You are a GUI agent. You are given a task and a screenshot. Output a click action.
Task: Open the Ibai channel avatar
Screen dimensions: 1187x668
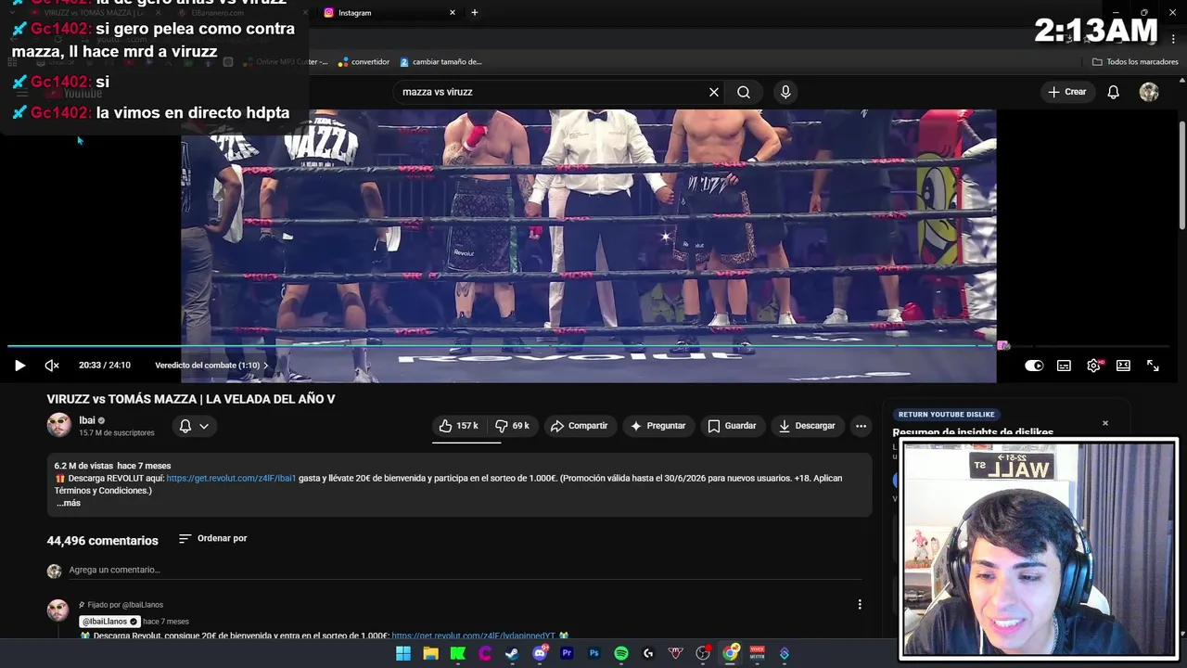tap(59, 425)
